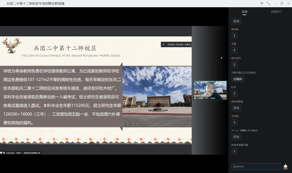Image resolution: width=292 pixels, height=173 pixels.
Task: Click the thumbs-up like icon
Action: (286, 166)
